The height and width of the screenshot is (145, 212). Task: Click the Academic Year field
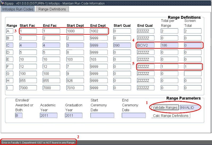(x=48, y=116)
